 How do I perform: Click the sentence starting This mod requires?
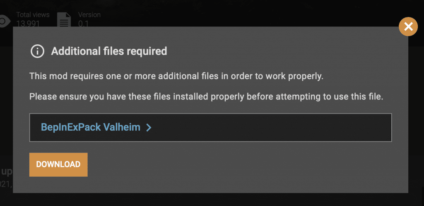(176, 76)
